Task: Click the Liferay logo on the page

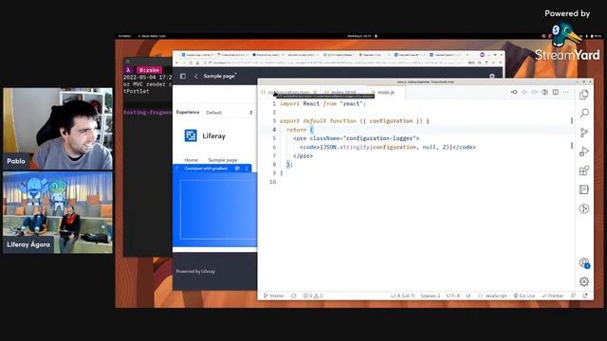Action: (x=191, y=135)
